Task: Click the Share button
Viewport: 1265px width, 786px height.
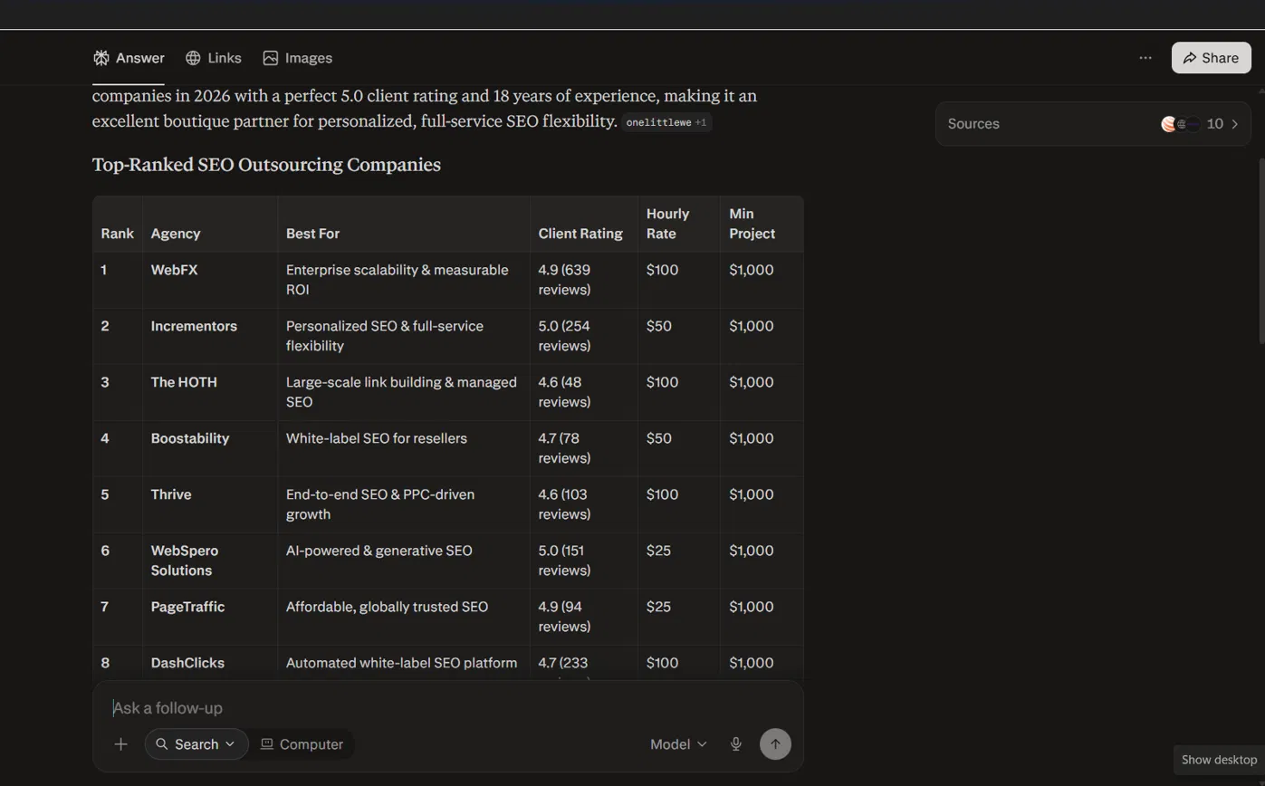Action: pos(1211,58)
